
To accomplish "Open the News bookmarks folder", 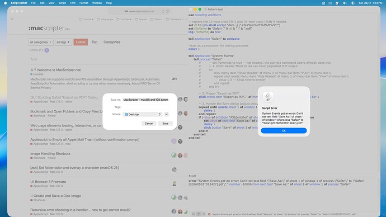I will [140, 19].
